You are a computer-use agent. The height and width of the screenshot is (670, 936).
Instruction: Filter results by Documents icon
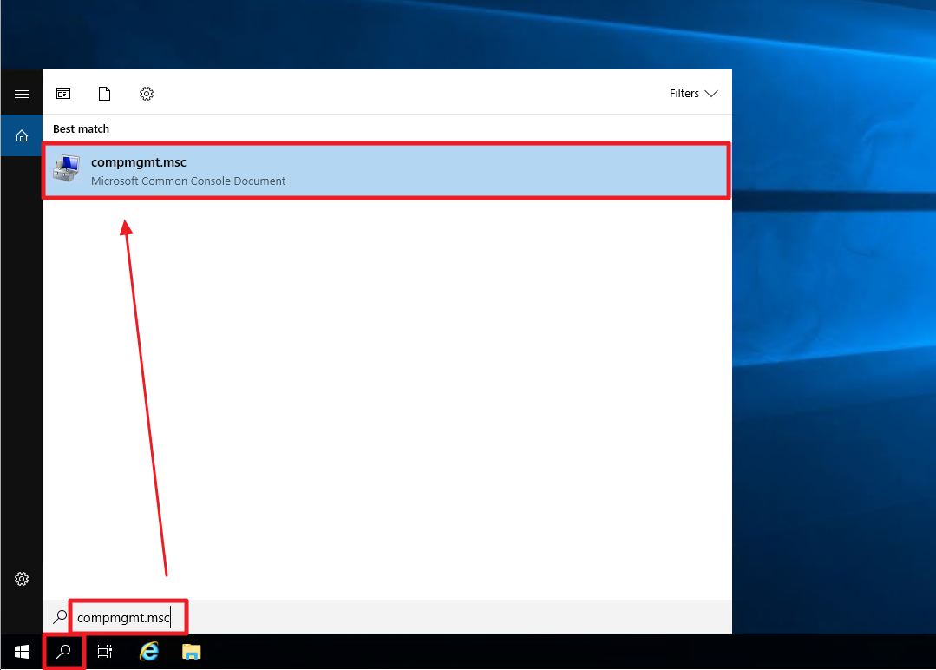104,93
